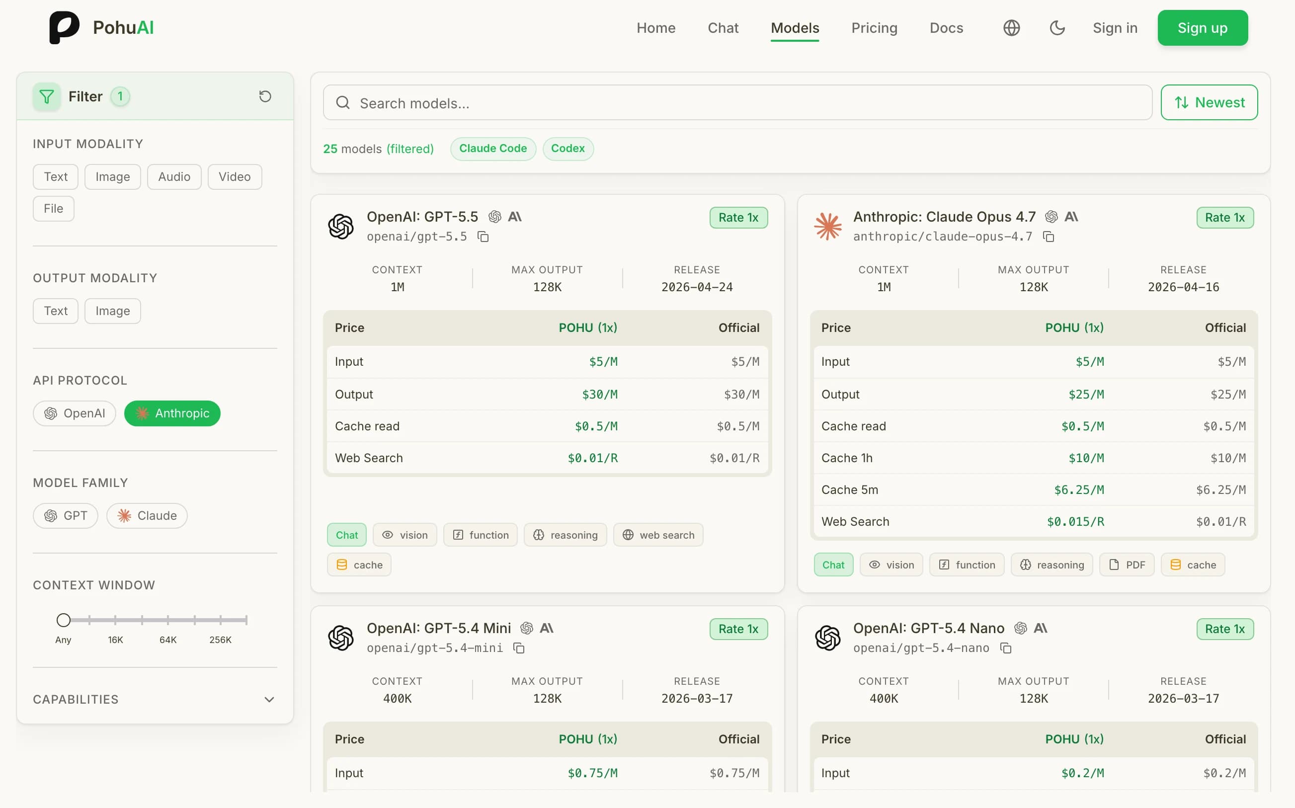Click the PohuAI logo icon
The height and width of the screenshot is (808, 1295).
point(64,27)
